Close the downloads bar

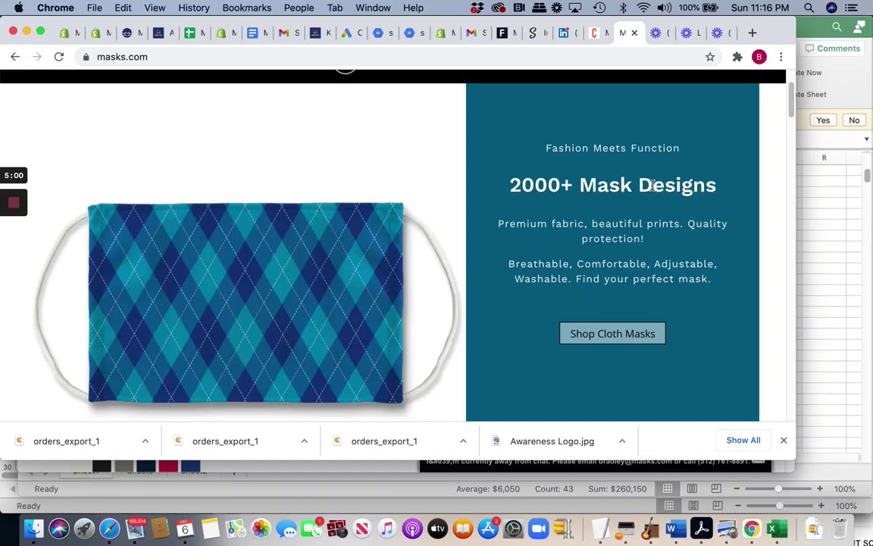784,440
